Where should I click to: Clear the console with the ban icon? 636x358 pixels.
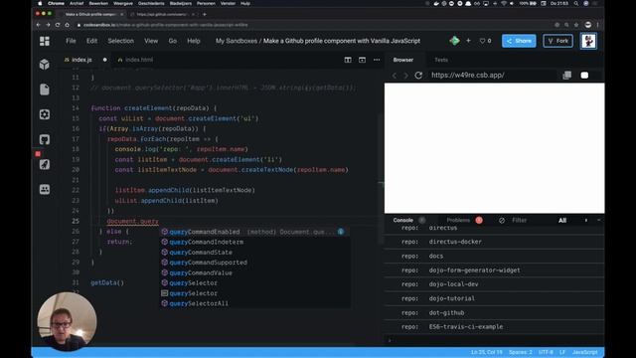tap(502, 221)
